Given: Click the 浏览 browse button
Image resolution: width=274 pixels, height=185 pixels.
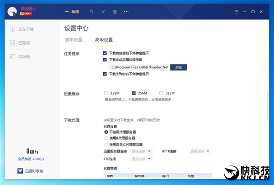Looking at the screenshot, I should coord(179,67).
